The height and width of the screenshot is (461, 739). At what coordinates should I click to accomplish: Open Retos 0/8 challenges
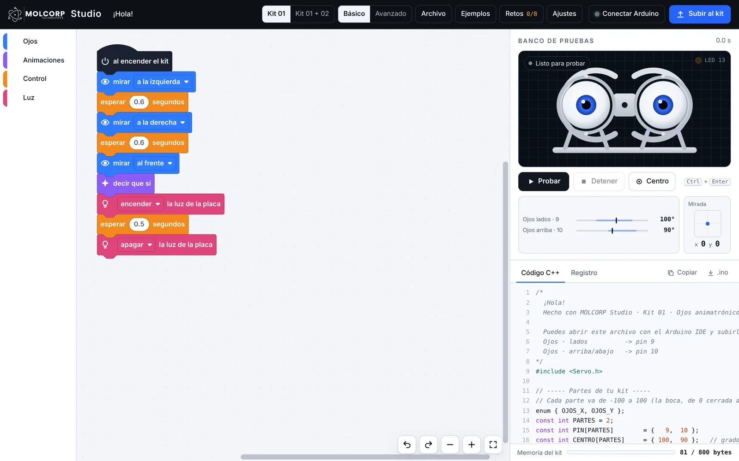click(x=521, y=14)
